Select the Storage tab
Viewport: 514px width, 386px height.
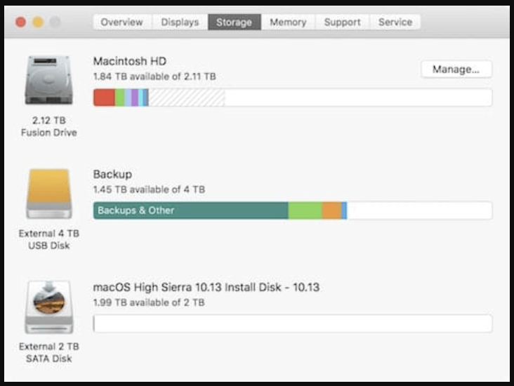234,22
